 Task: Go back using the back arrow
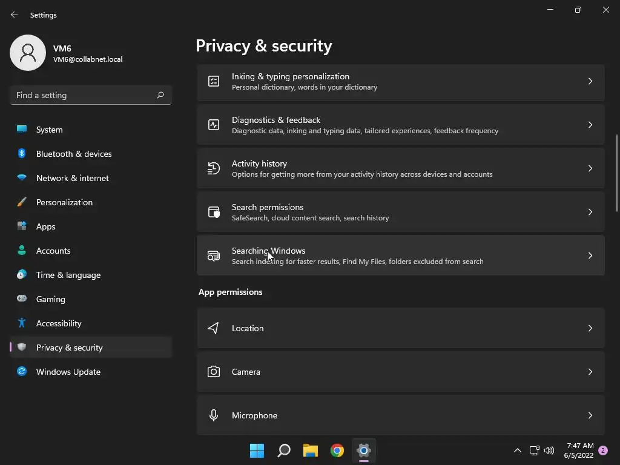point(15,15)
